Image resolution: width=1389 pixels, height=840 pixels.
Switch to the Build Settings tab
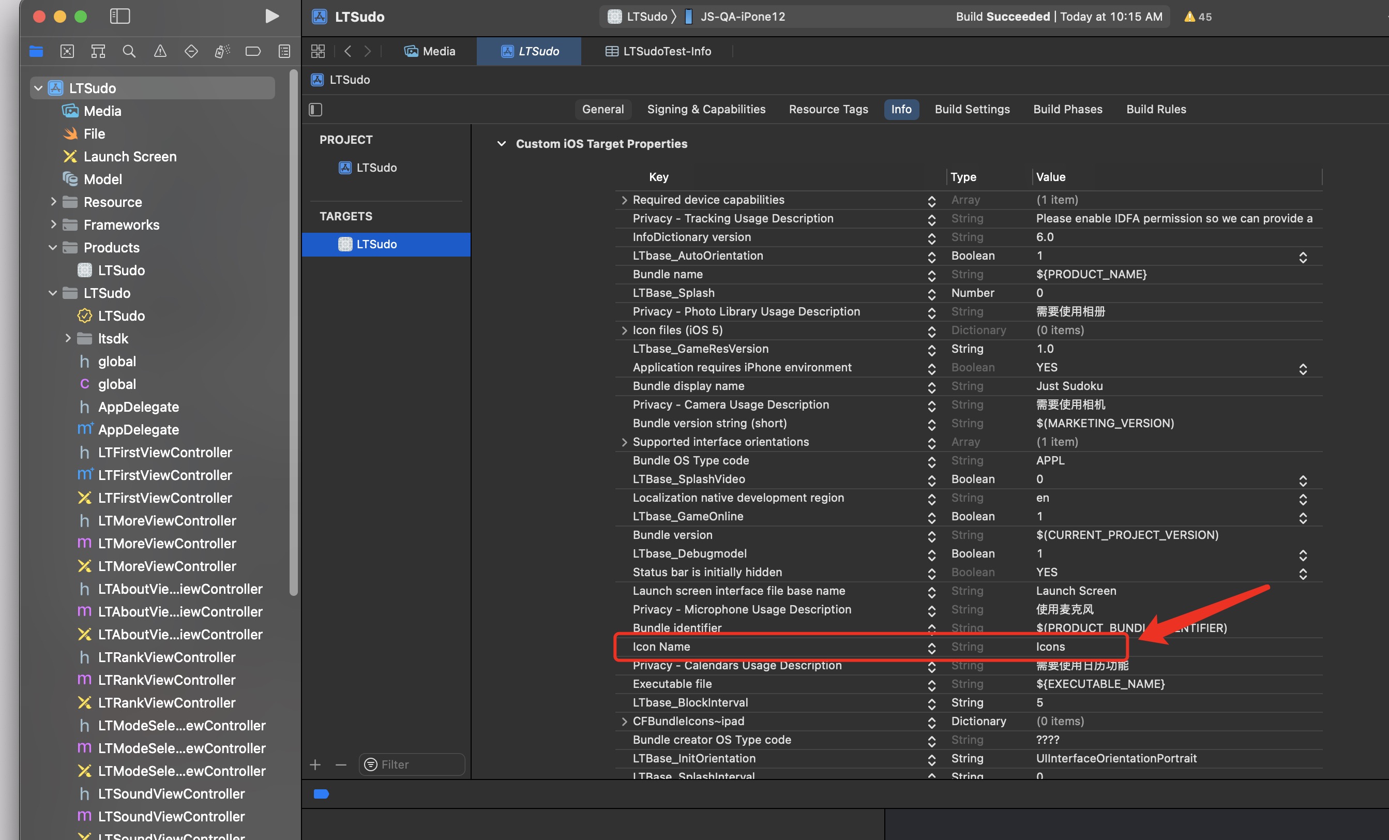(972, 109)
